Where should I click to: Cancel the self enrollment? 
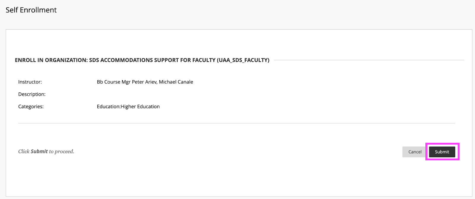pos(415,152)
